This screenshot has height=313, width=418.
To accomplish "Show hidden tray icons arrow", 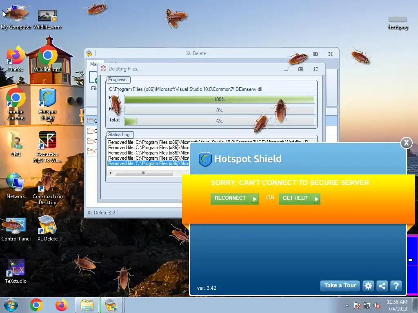I will 347,305.
